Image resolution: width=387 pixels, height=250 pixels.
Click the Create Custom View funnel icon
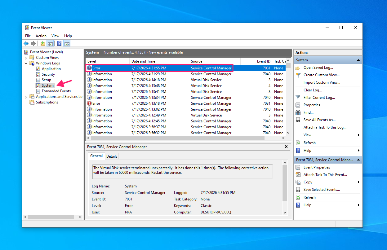coord(298,75)
